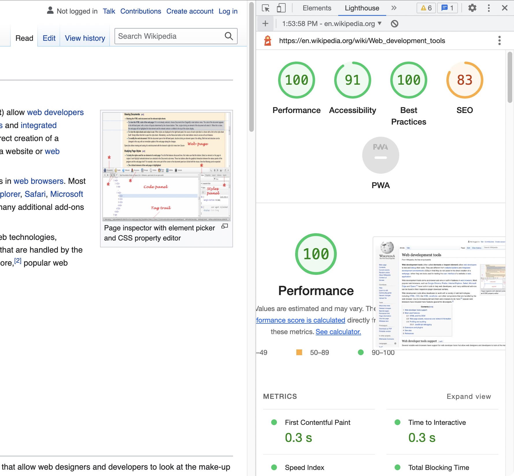Viewport: 514px width, 476px height.
Task: Click Create account link
Action: coord(190,11)
